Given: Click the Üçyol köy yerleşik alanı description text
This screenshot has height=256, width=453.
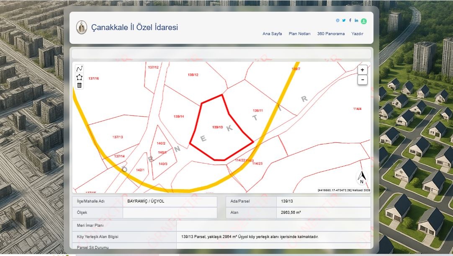Looking at the screenshot, I should click(250, 237).
